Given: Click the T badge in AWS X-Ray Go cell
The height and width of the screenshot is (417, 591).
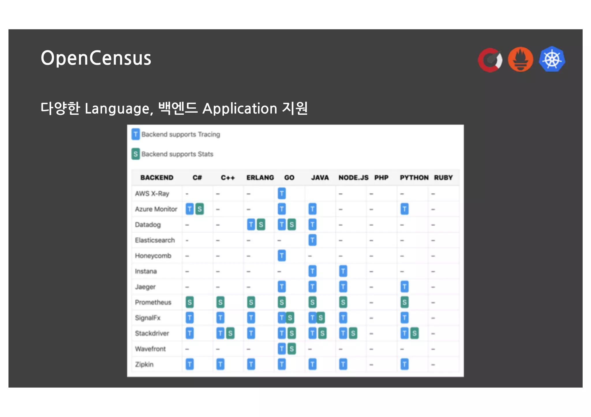Looking at the screenshot, I should click(282, 193).
